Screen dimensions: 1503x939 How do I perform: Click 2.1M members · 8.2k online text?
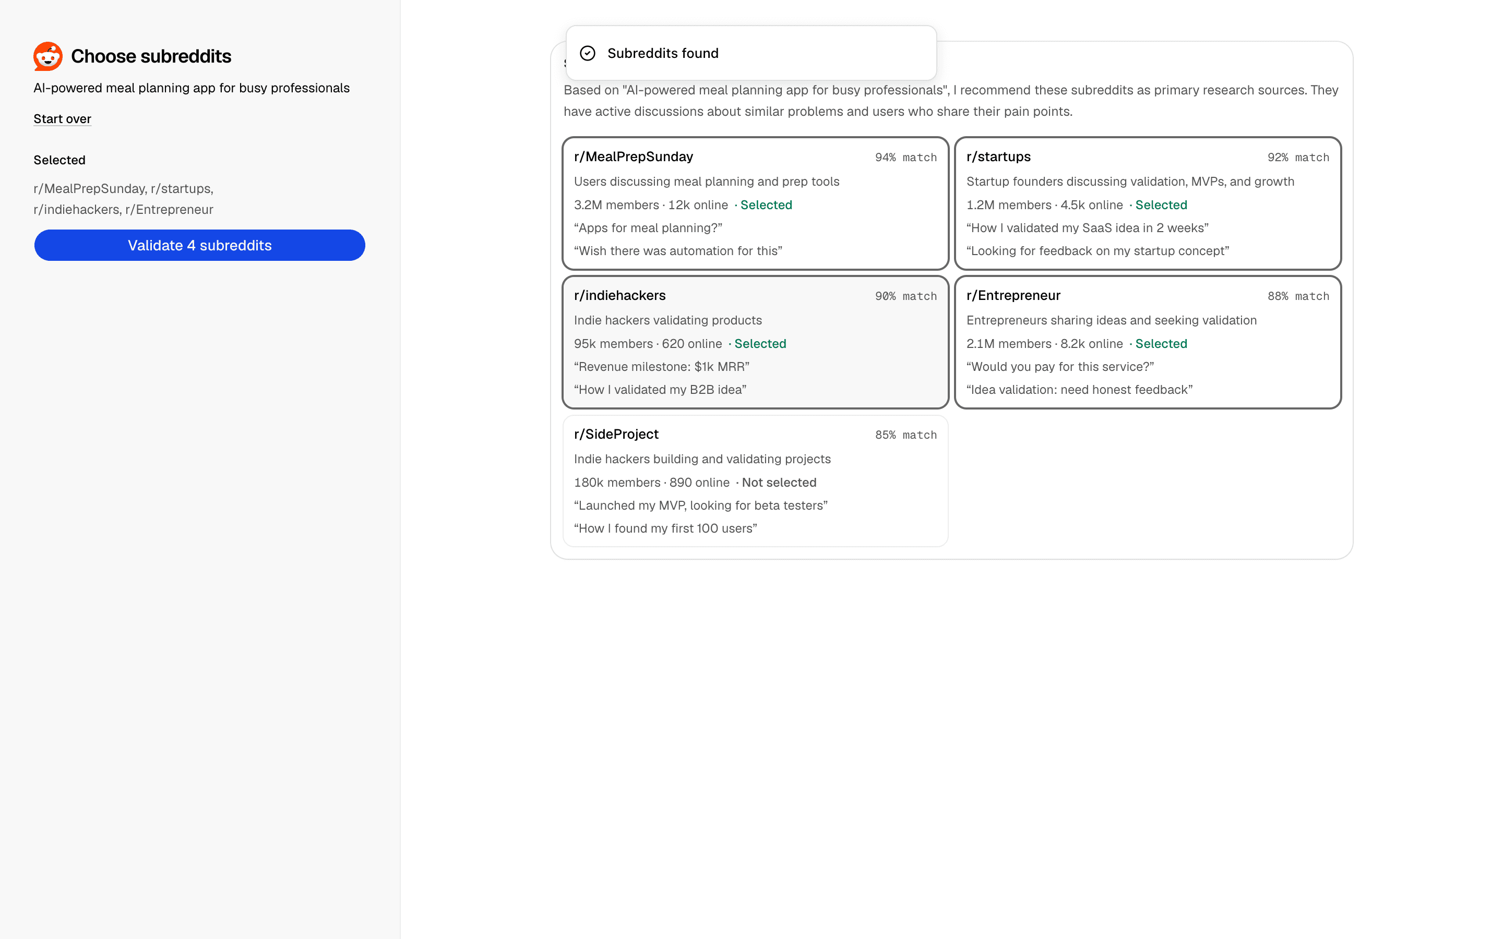tap(1044, 344)
